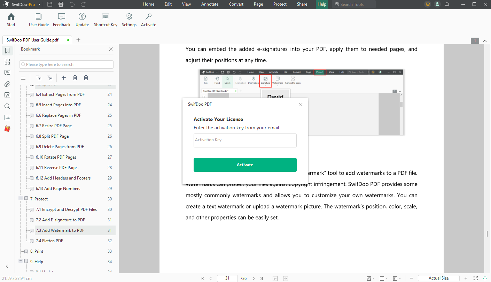This screenshot has height=282, width=491.
Task: Toggle full screen mode in status bar
Action: (476, 278)
